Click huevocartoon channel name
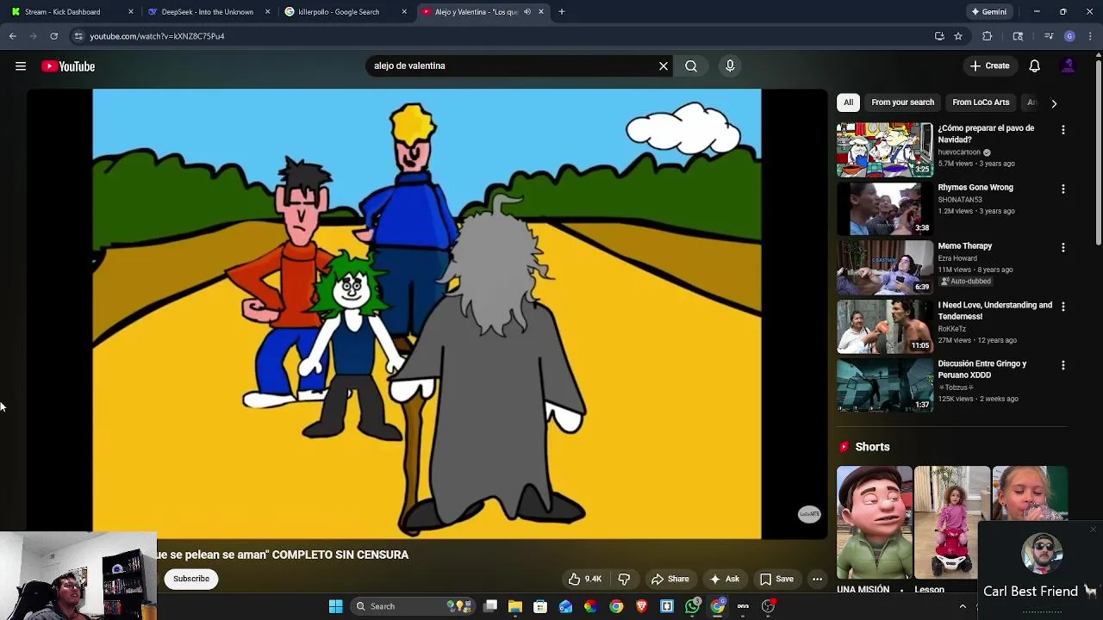The height and width of the screenshot is (620, 1103). click(x=959, y=152)
